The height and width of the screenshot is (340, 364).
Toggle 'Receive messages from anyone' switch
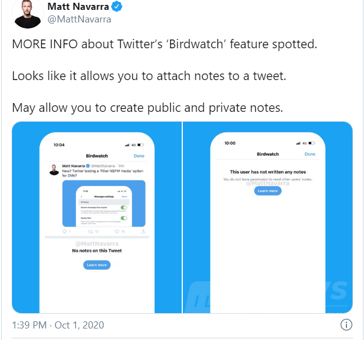[124, 208]
